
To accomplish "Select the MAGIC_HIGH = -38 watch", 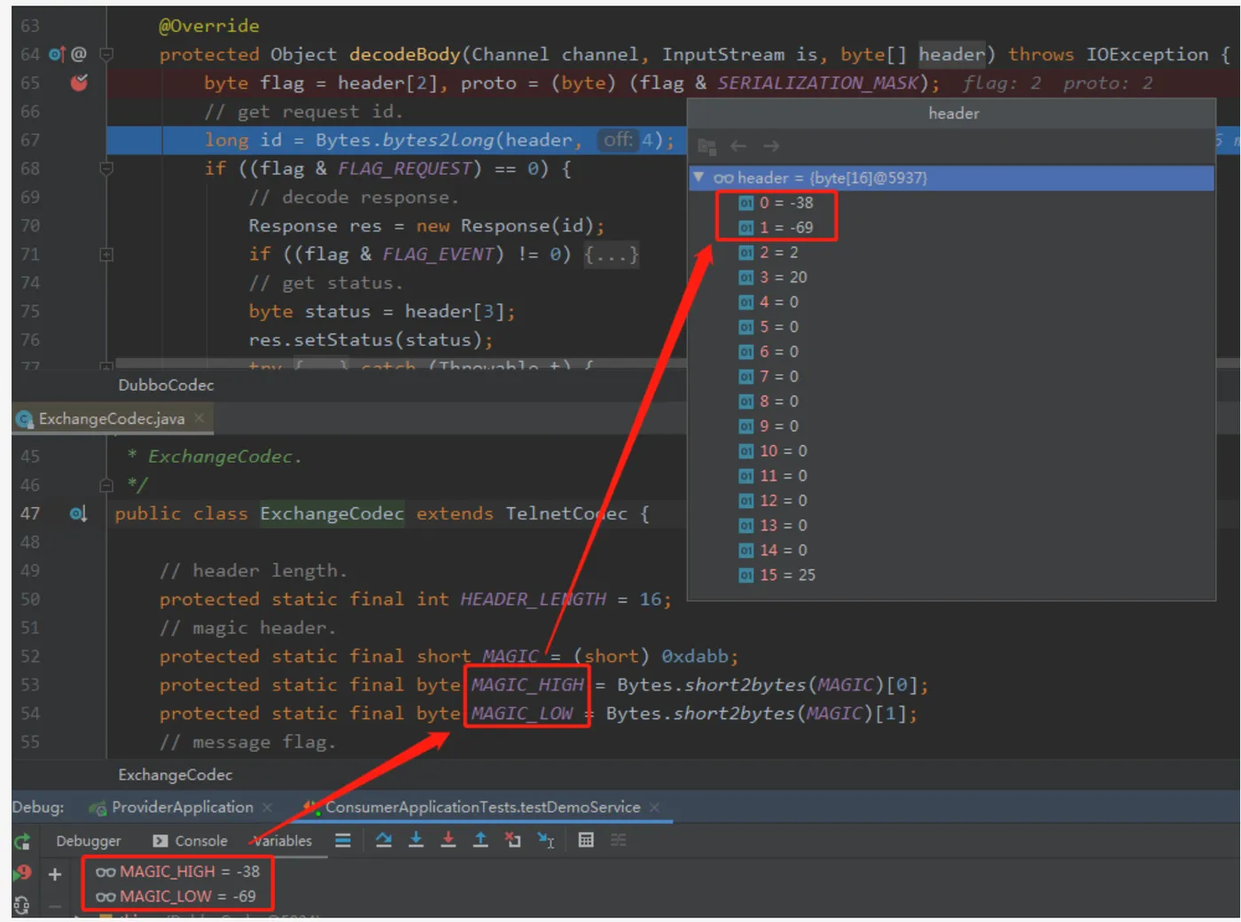I will click(177, 871).
